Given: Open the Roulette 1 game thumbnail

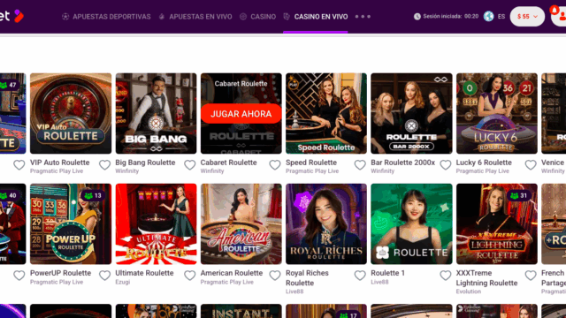Looking at the screenshot, I should (x=411, y=223).
